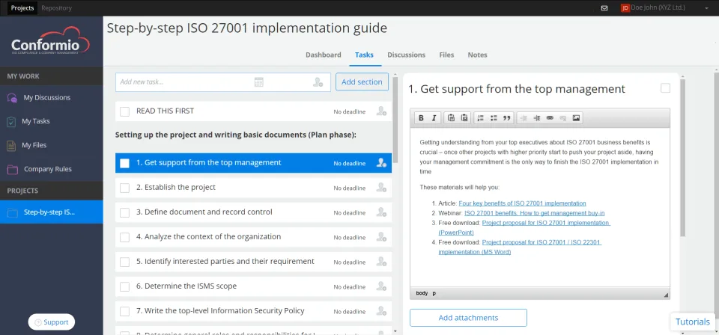Mark task 4 Analyze the context as done
The image size is (719, 335).
(x=124, y=237)
